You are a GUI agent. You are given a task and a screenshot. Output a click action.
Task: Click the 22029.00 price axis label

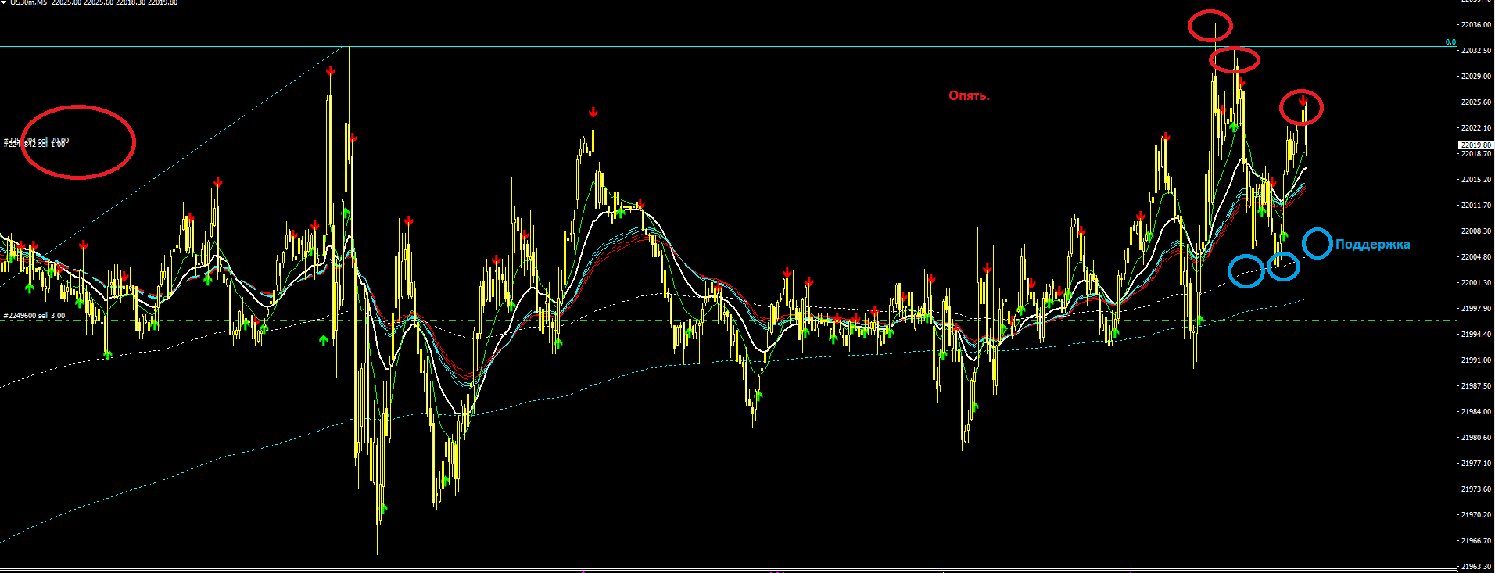coord(1476,77)
